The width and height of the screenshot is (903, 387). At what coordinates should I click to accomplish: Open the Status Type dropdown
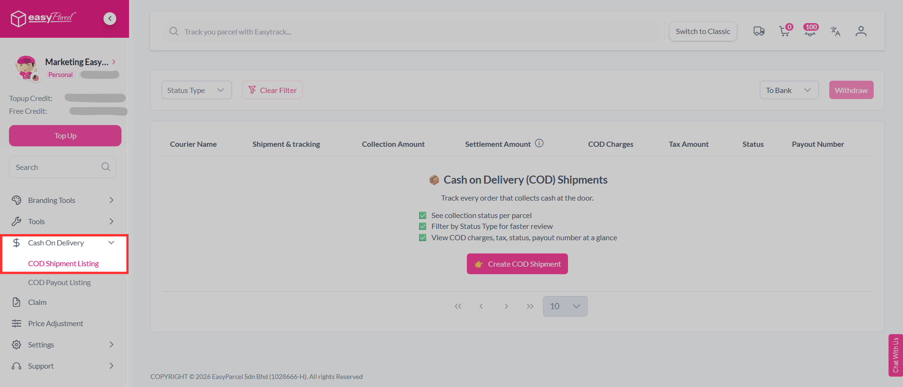196,90
